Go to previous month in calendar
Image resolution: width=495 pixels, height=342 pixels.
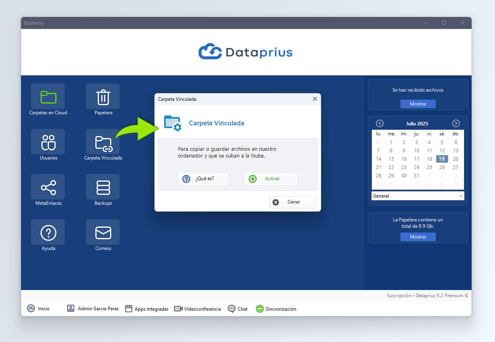click(x=380, y=123)
